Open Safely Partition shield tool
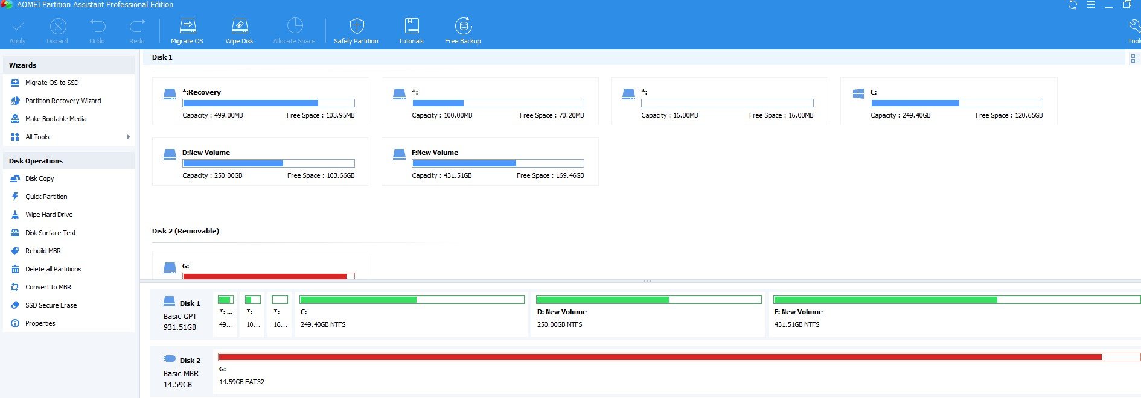The width and height of the screenshot is (1141, 398). point(356,31)
